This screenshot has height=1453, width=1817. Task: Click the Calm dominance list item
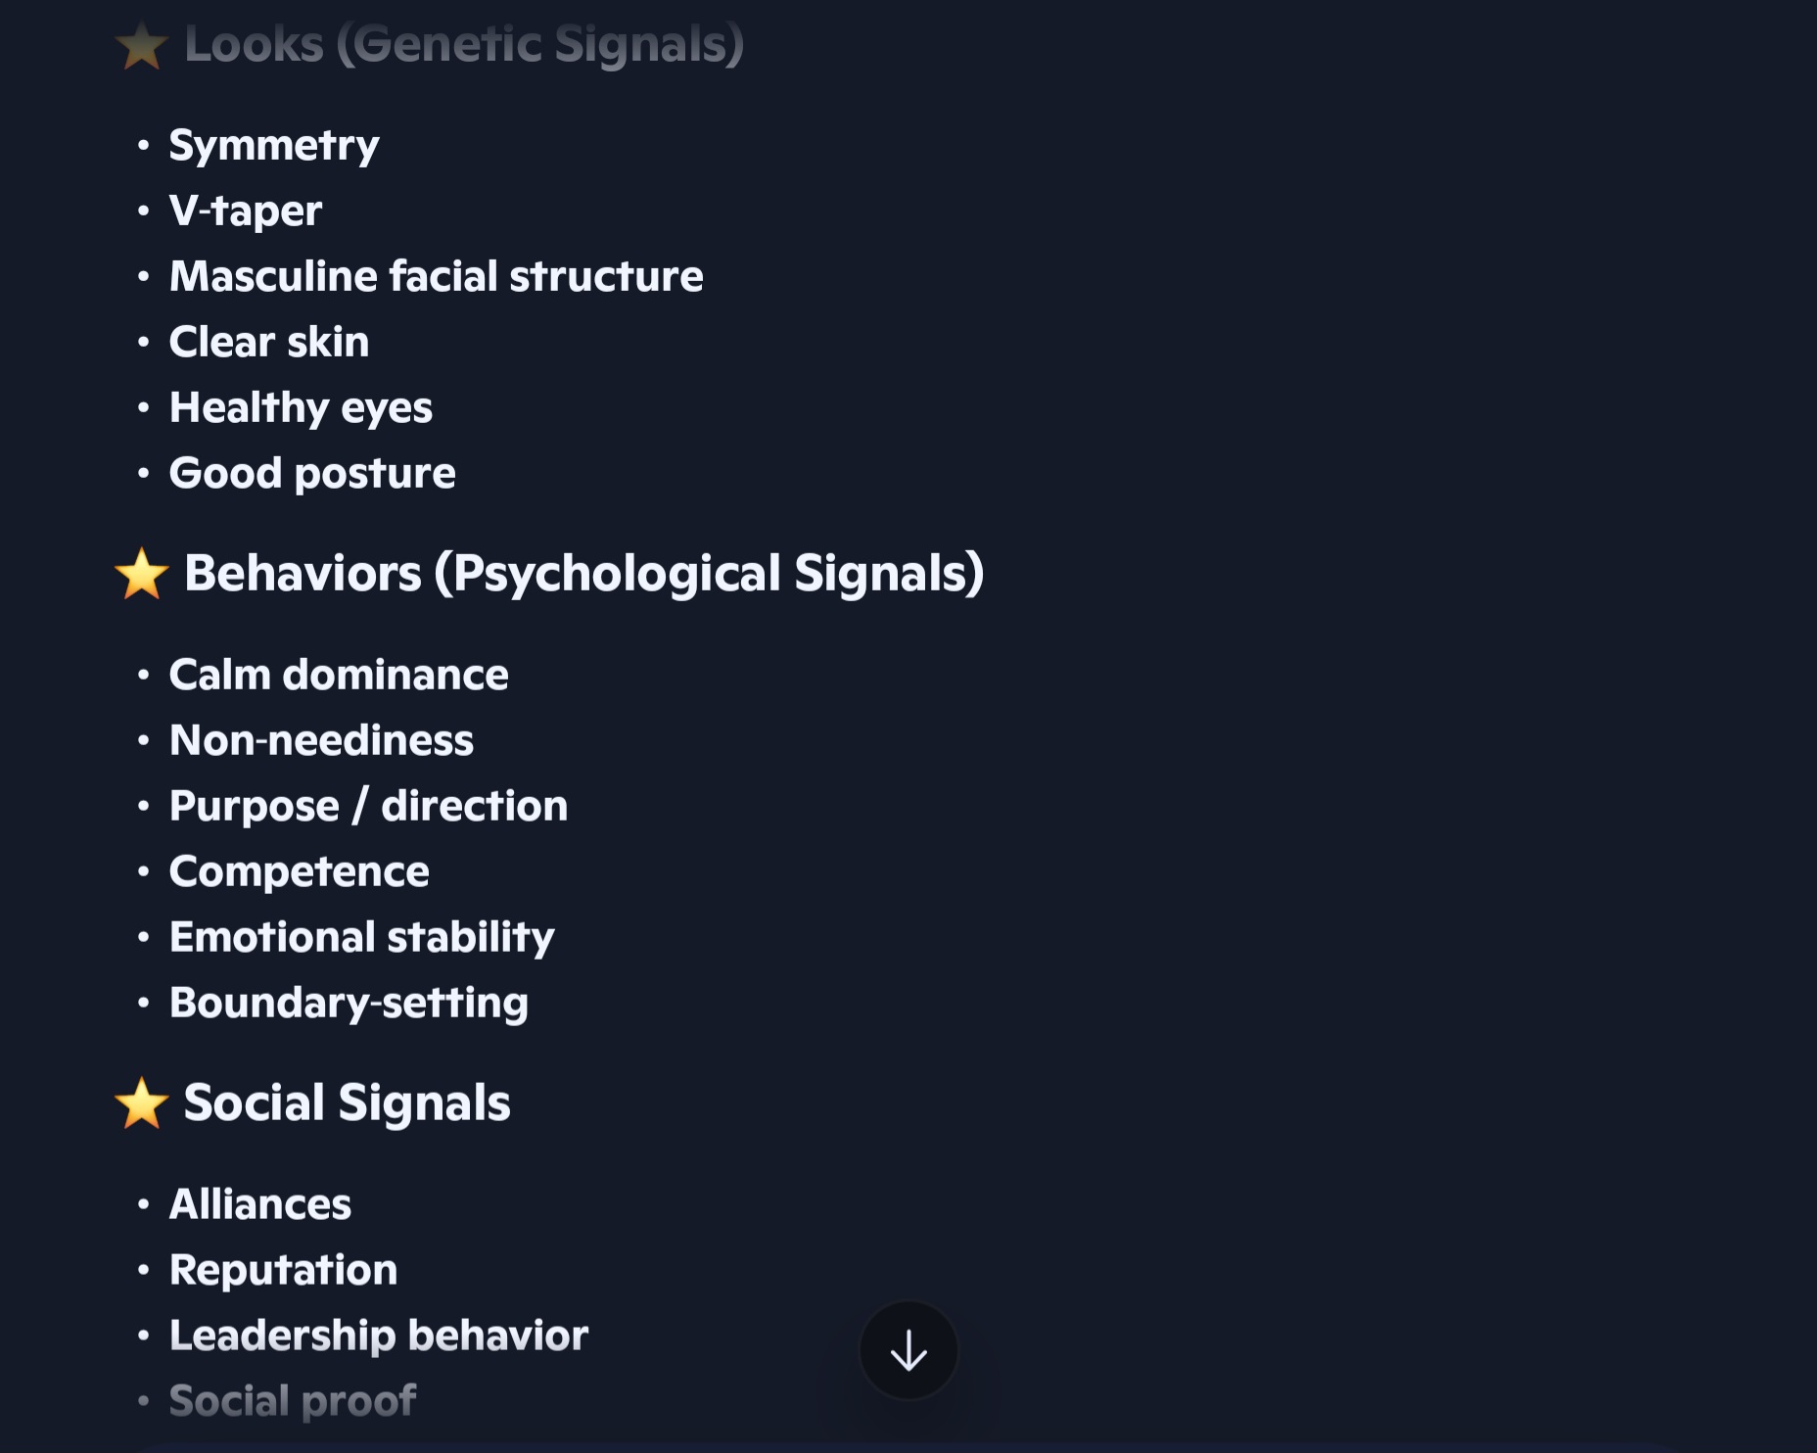[x=339, y=675]
